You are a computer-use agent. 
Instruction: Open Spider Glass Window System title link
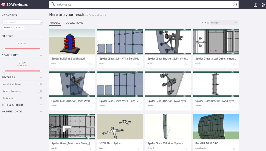click(165, 143)
